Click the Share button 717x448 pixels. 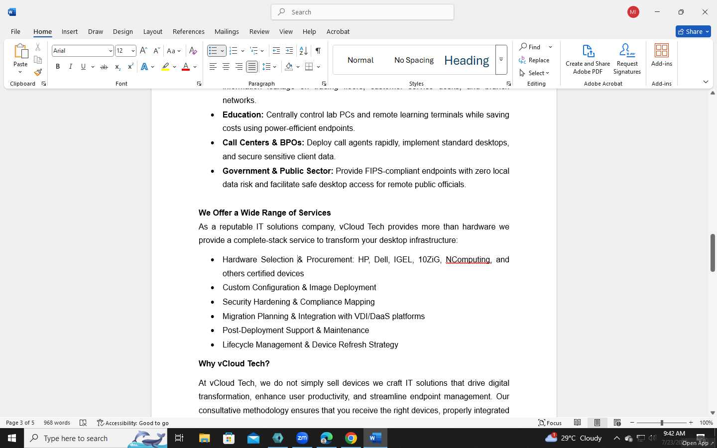[x=693, y=31]
